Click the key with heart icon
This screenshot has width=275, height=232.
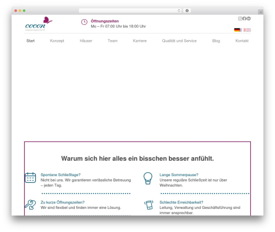[30, 205]
